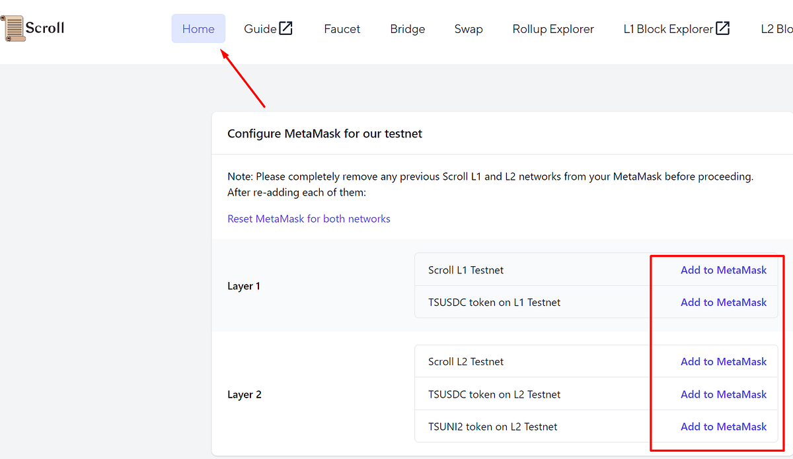Click the 'Scroll L2 Testnet' row text

point(466,361)
